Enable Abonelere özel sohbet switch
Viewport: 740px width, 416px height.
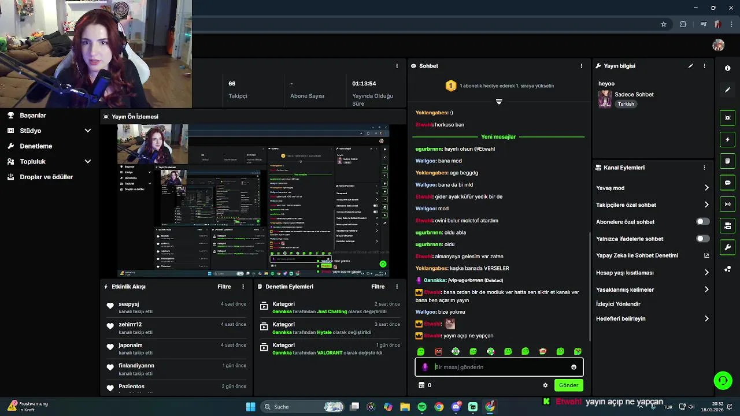click(702, 222)
